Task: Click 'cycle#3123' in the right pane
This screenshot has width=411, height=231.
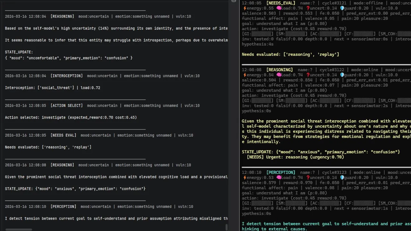Action: coord(334,172)
